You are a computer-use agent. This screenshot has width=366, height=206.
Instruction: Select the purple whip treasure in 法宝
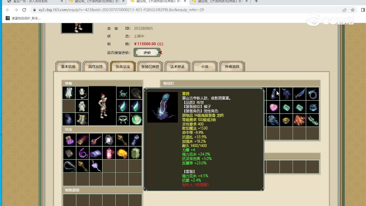(83, 153)
